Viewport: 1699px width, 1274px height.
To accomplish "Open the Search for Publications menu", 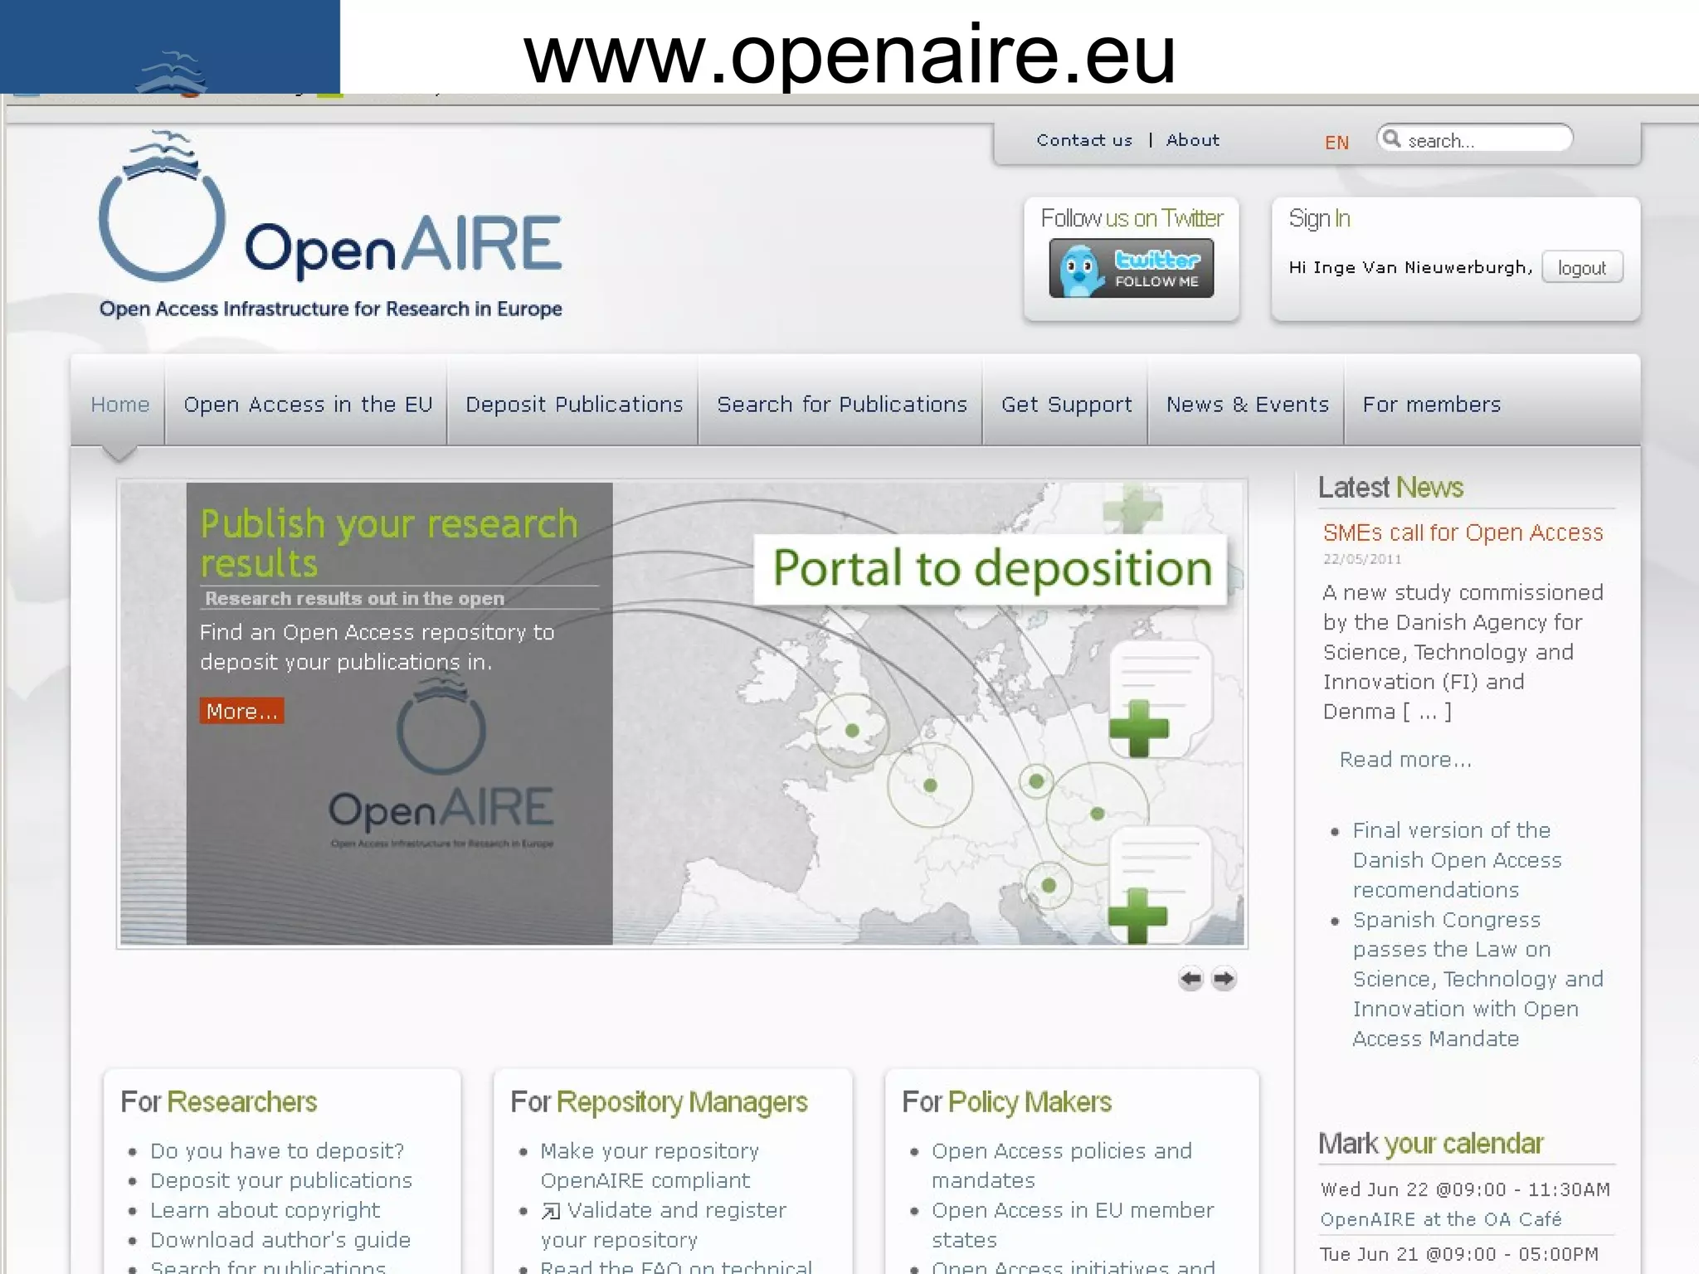I will click(842, 404).
